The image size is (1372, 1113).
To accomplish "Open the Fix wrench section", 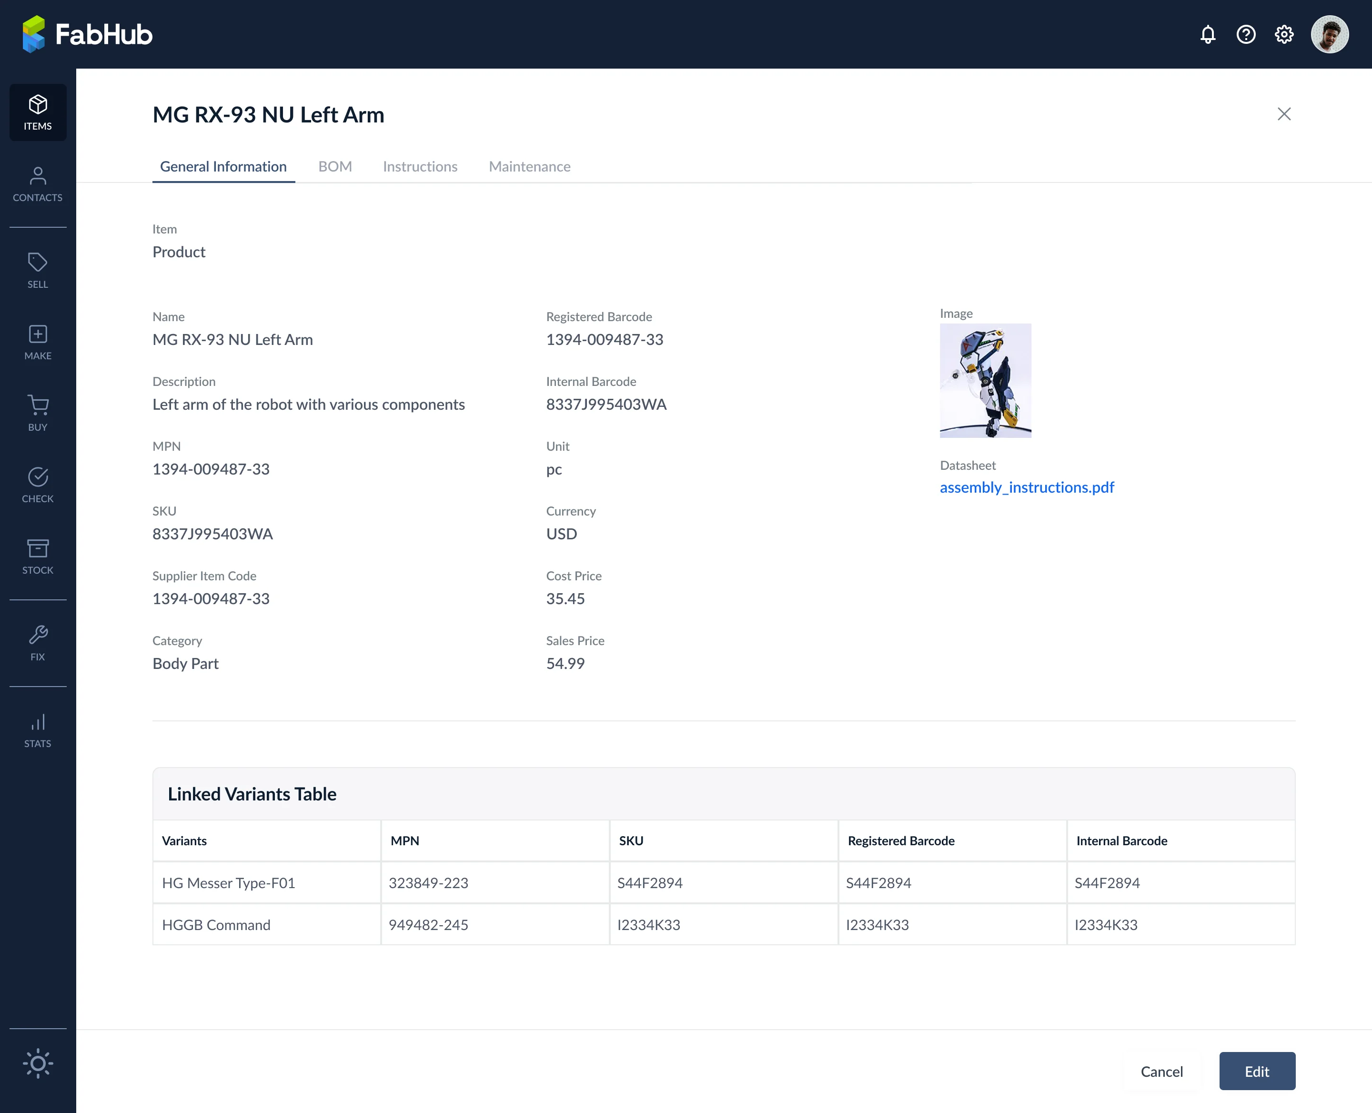I will click(38, 644).
